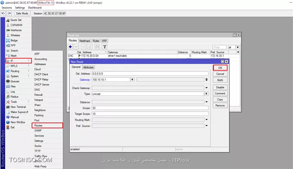Toggle Safe Mode button
Screen dimensions: 293x169
pos(22,13)
